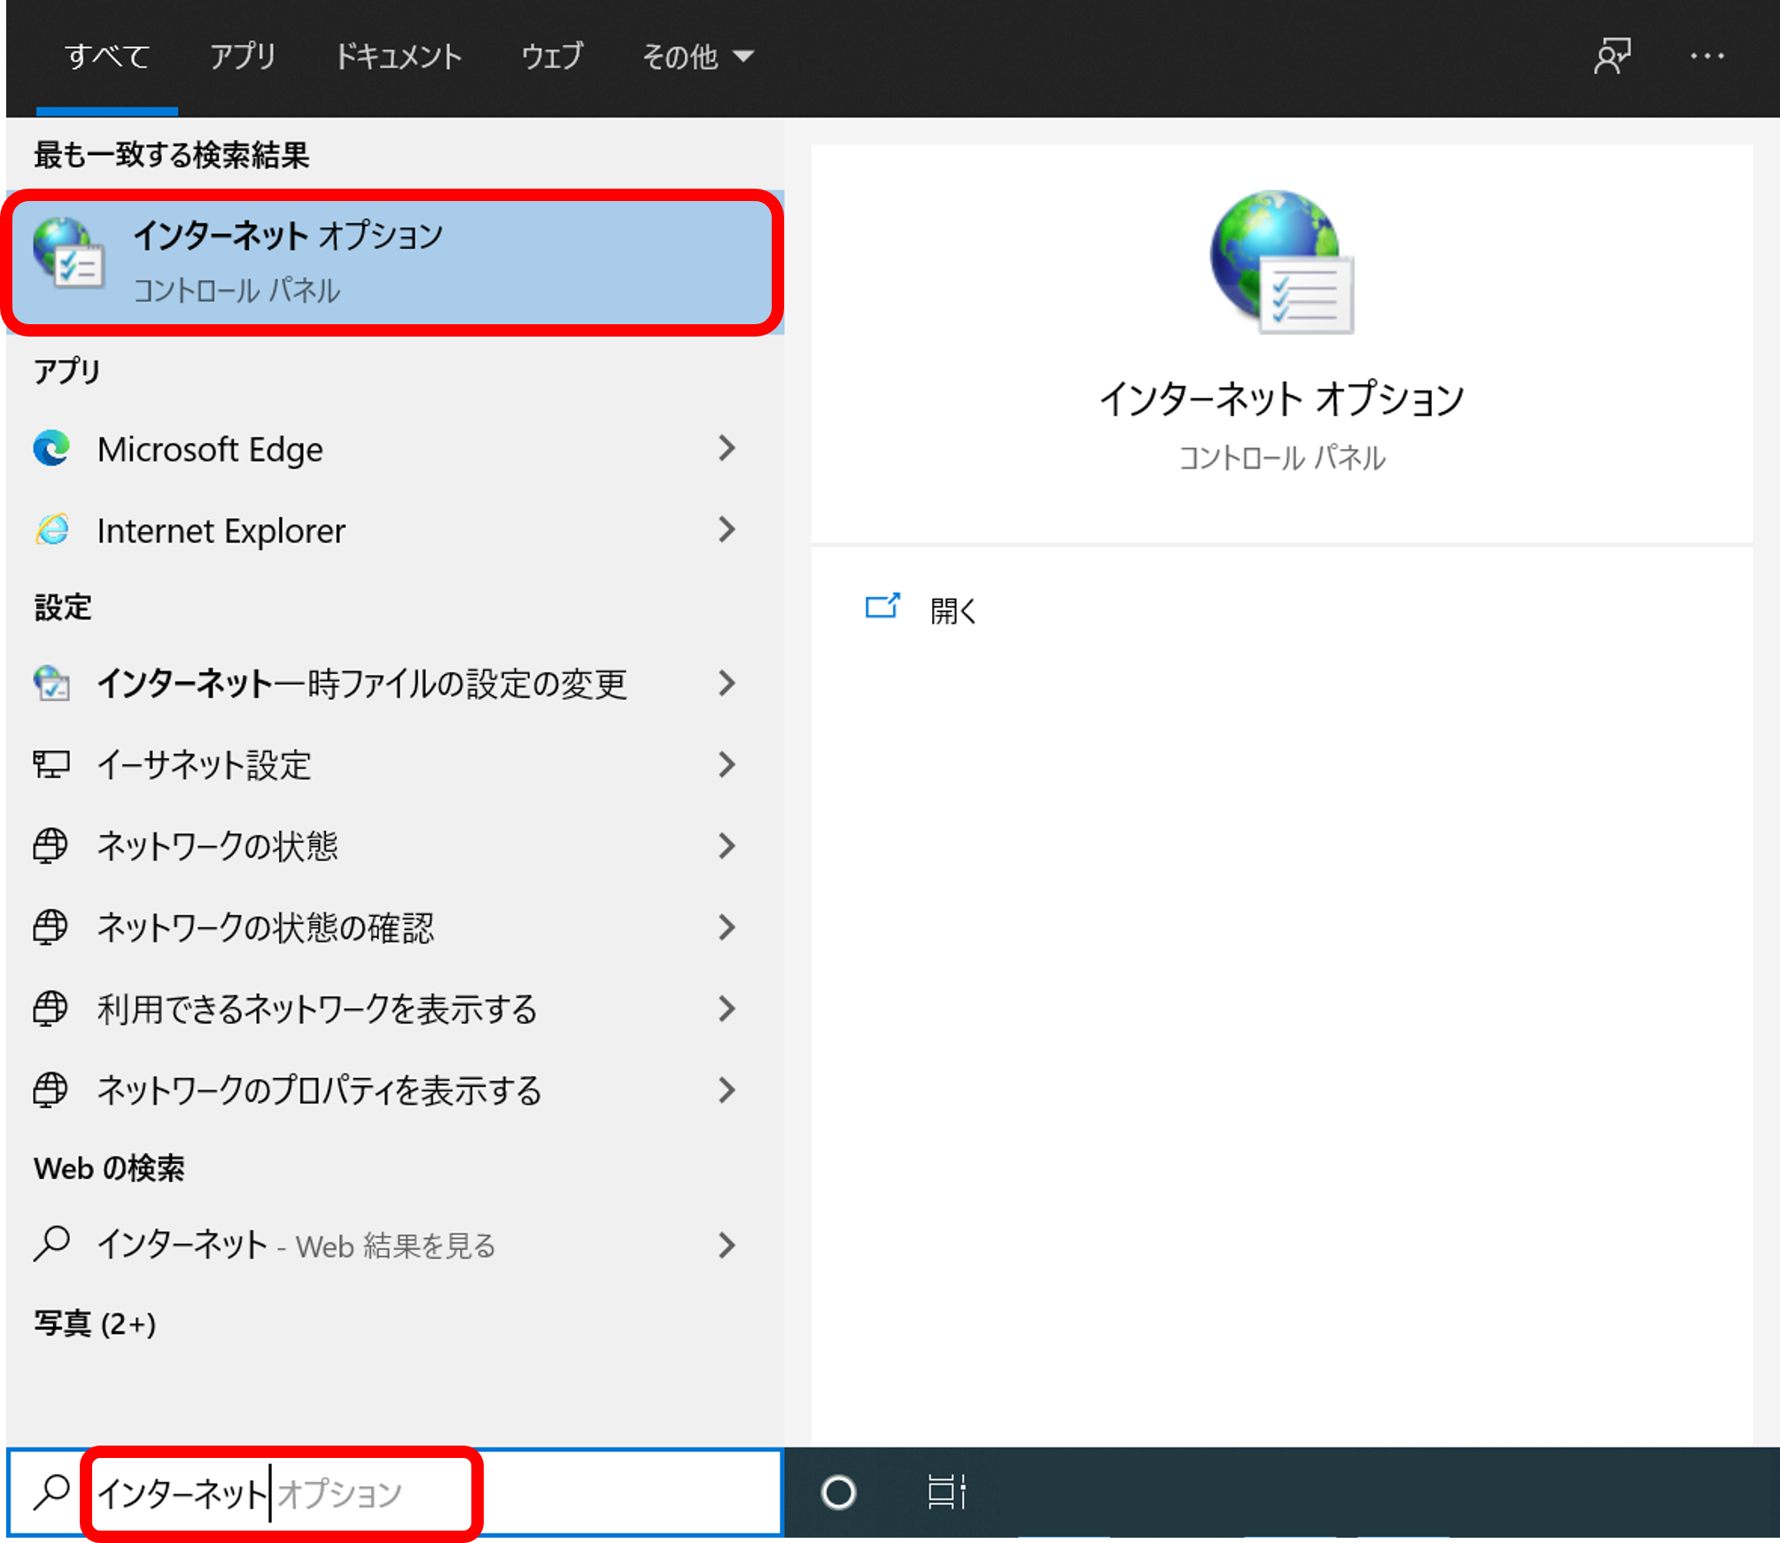Viewport: 1780px width, 1543px height.
Task: Click globe icon beside ネットワークの状態
Action: pyautogui.click(x=51, y=846)
